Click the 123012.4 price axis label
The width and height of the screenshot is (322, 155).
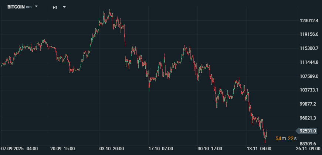pyautogui.click(x=309, y=20)
